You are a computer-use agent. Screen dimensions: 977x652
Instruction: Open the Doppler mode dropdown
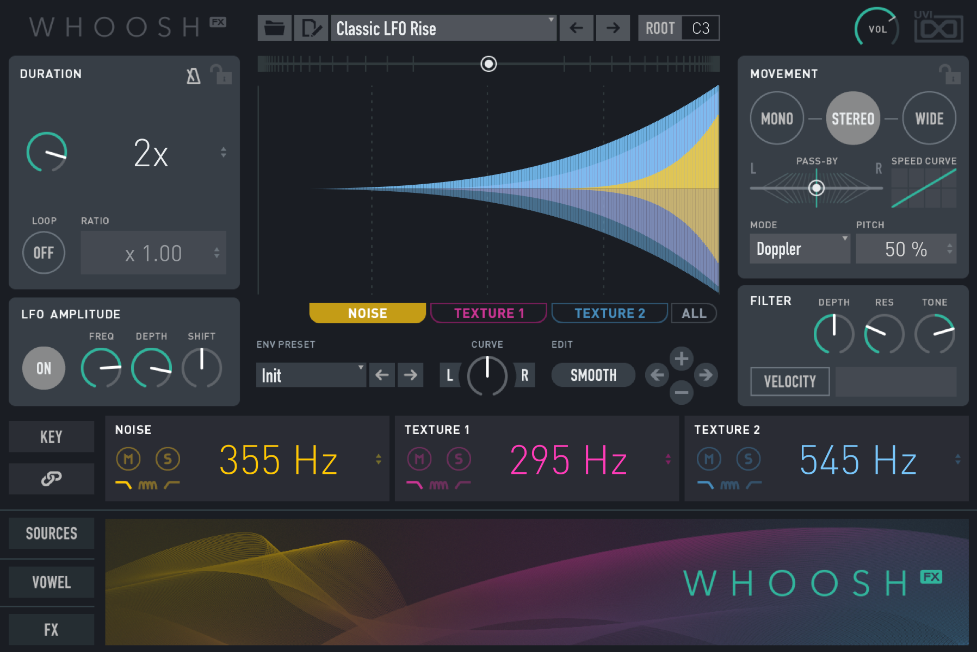(x=799, y=248)
